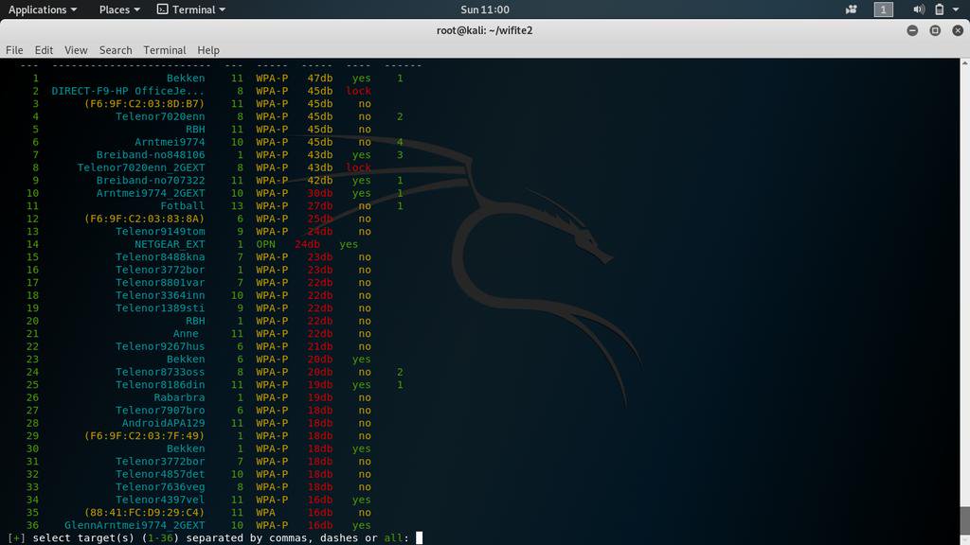
Task: Click the network name Telenor4857det
Action: (159, 474)
